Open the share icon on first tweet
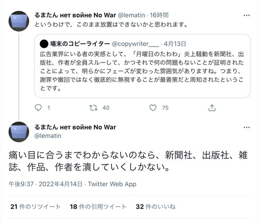Image resolution: width=263 pixels, height=223 pixels. point(212,107)
